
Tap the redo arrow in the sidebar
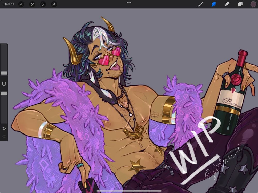4,136
